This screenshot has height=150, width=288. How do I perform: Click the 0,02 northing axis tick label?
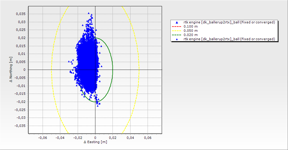(22, 38)
